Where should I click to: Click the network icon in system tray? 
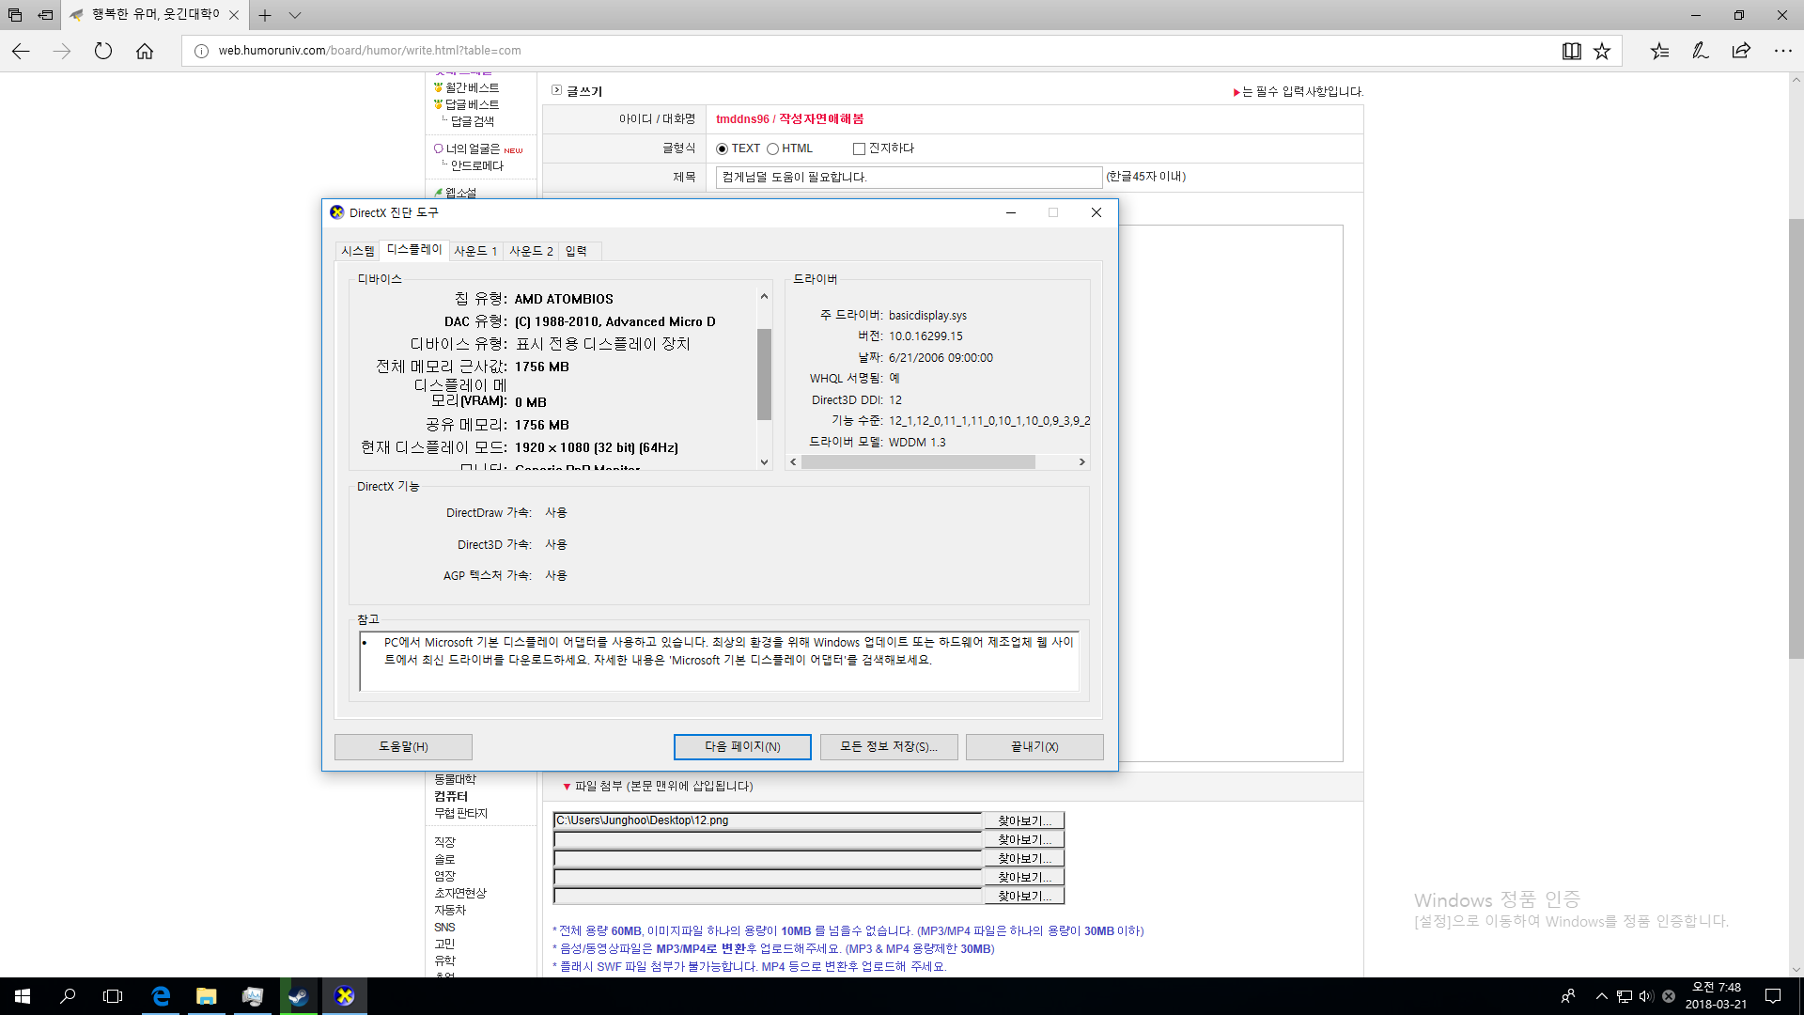pyautogui.click(x=1625, y=996)
